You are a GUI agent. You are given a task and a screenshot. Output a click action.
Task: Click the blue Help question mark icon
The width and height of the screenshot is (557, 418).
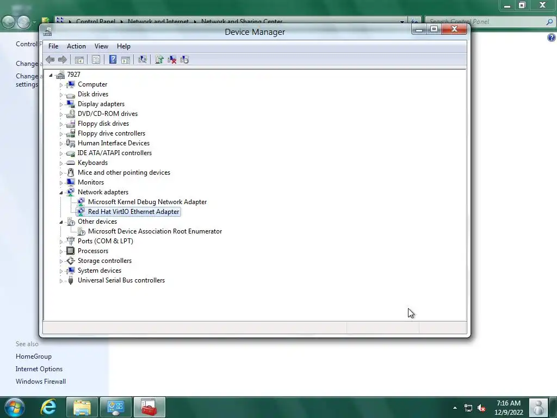[113, 60]
